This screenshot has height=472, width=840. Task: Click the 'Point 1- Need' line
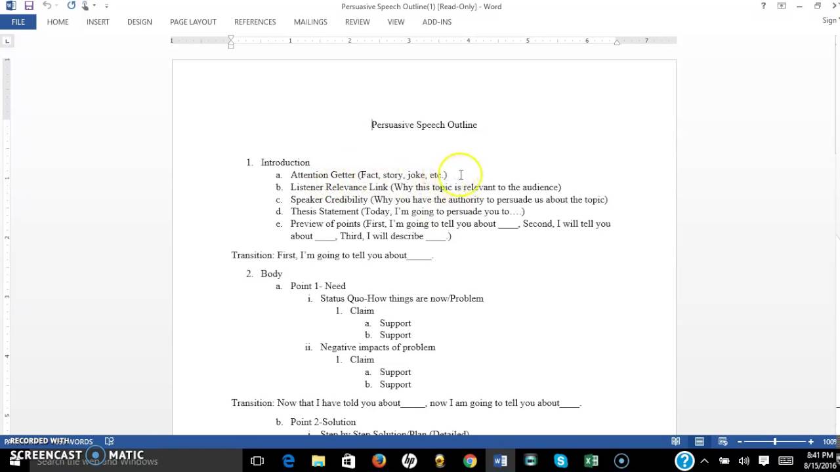pyautogui.click(x=318, y=286)
